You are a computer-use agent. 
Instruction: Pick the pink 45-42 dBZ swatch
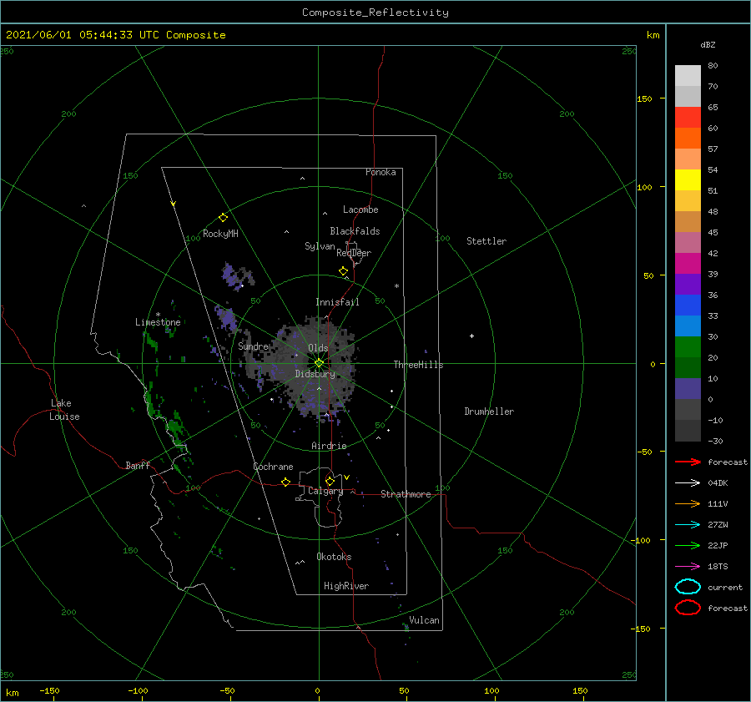[x=688, y=242]
